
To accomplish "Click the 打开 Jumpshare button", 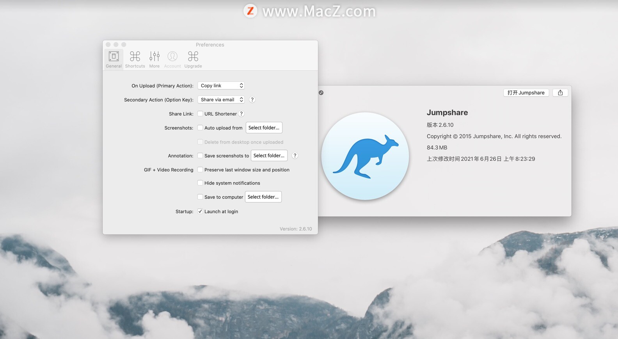I will 526,92.
